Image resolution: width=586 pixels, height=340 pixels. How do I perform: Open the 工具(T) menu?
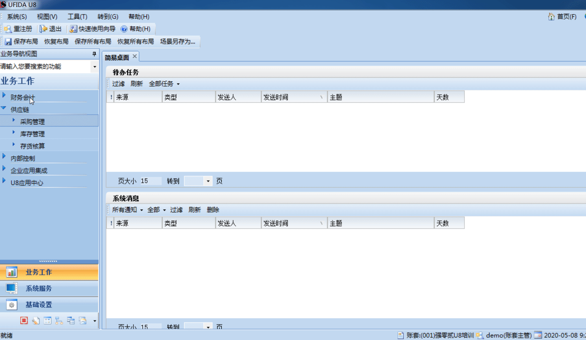tap(77, 17)
